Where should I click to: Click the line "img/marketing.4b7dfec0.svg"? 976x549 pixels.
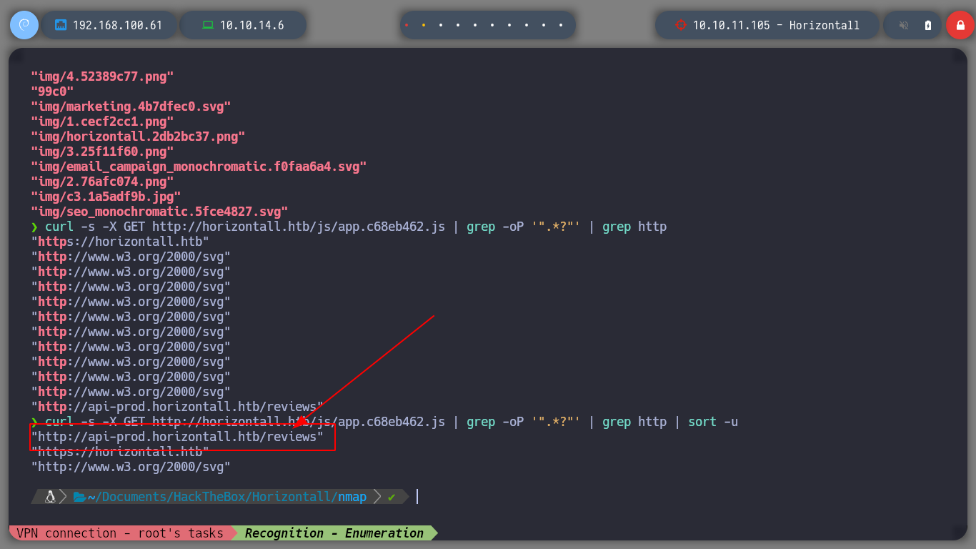coord(131,107)
